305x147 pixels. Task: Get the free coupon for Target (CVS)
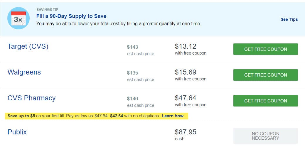click(265, 49)
